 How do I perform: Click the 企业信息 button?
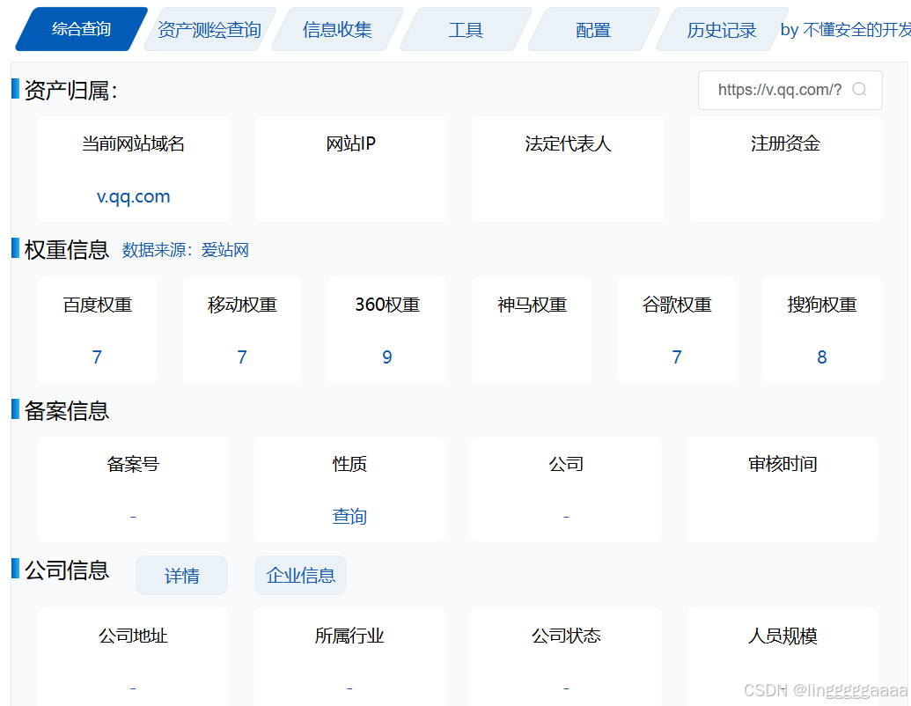tap(300, 575)
